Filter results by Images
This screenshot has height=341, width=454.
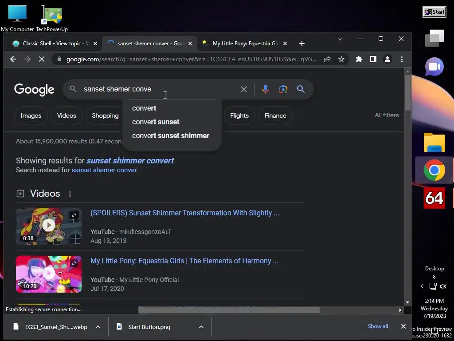(x=31, y=116)
